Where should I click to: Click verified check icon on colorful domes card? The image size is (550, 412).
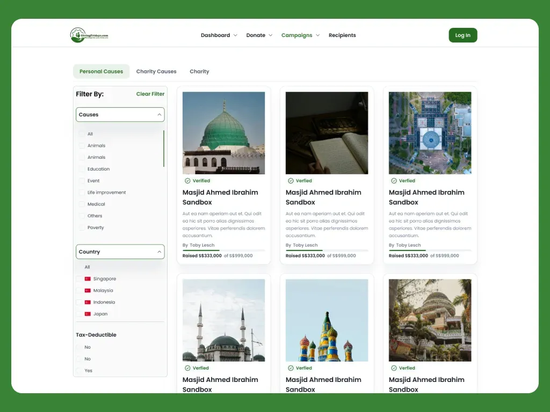pyautogui.click(x=291, y=368)
